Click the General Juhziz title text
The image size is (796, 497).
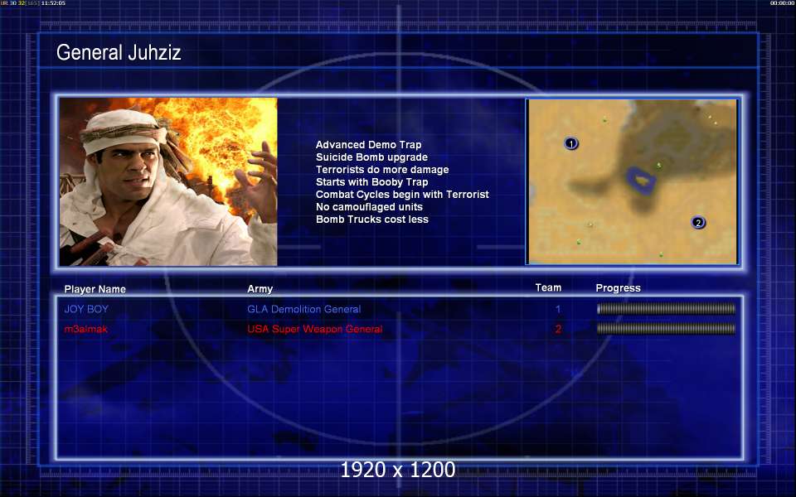(119, 52)
